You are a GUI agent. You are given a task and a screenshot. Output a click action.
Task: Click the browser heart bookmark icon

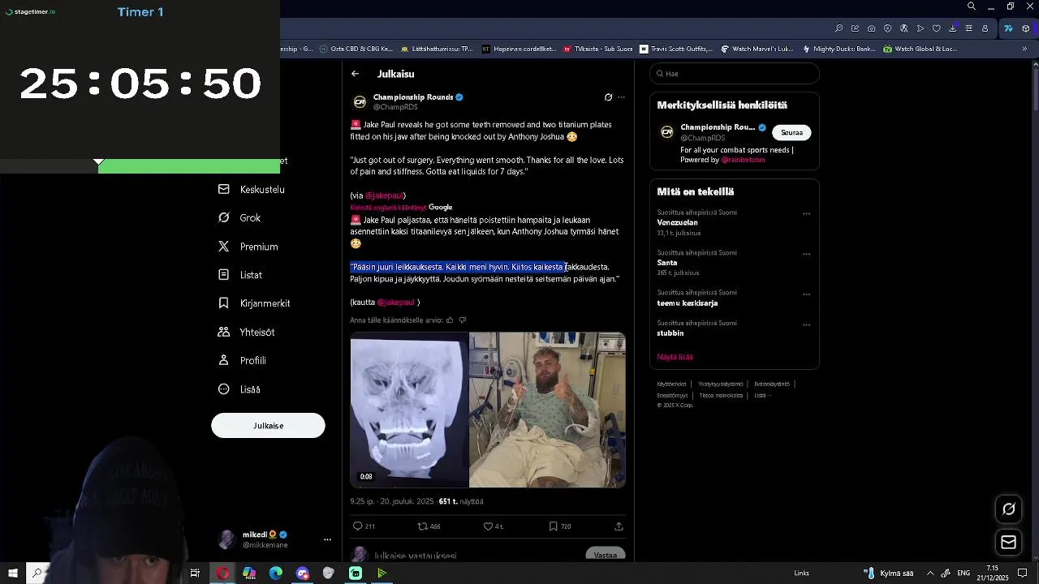pos(936,28)
